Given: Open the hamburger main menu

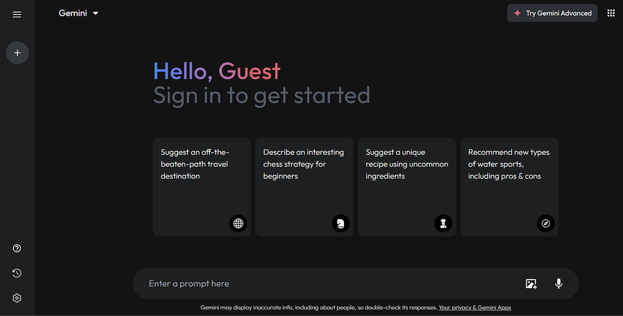Looking at the screenshot, I should click(x=17, y=14).
